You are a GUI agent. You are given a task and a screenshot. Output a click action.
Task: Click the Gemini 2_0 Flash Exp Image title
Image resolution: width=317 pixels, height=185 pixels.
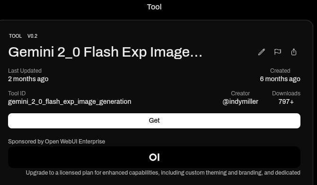click(x=105, y=52)
